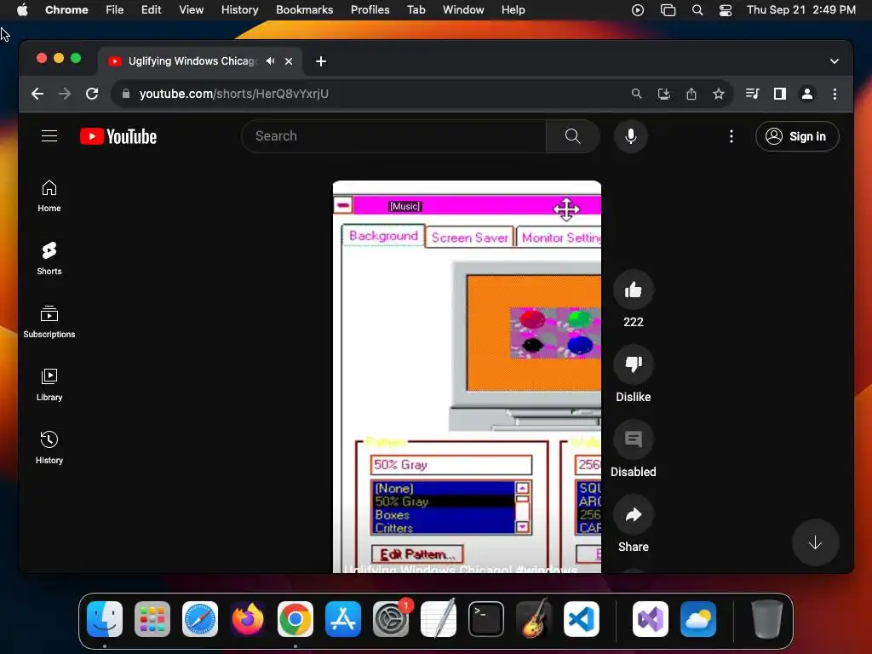This screenshot has height=654, width=872.
Task: Reload the page in Chrome
Action: pyautogui.click(x=92, y=94)
